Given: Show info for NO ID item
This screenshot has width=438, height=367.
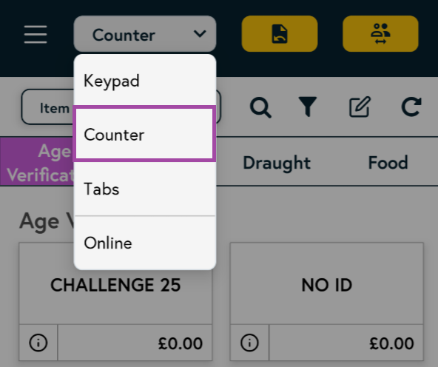Looking at the screenshot, I should point(249,343).
